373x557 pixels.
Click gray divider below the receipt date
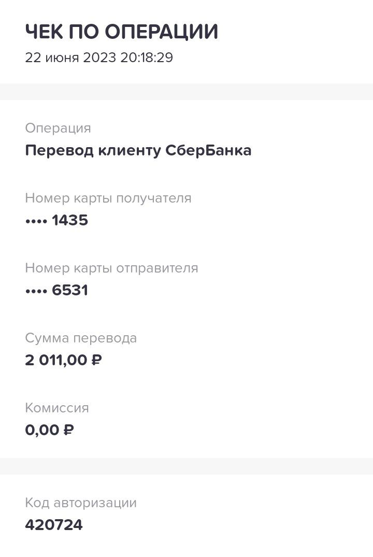coord(187,92)
